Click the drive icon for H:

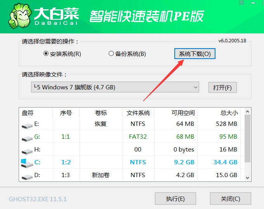(x=27, y=151)
